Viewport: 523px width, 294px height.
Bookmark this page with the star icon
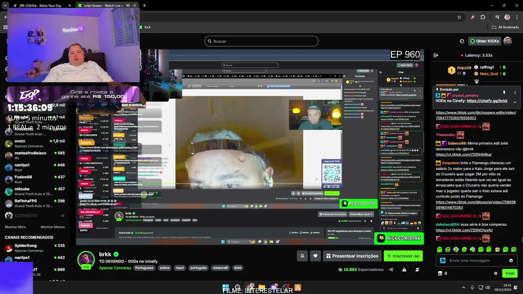459,17
